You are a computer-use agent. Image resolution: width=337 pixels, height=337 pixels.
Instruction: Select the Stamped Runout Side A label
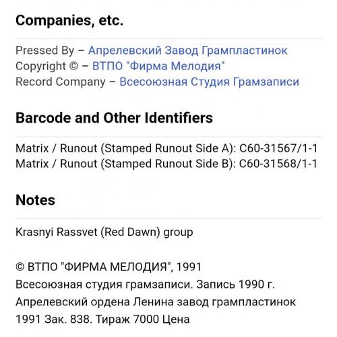click(x=168, y=148)
